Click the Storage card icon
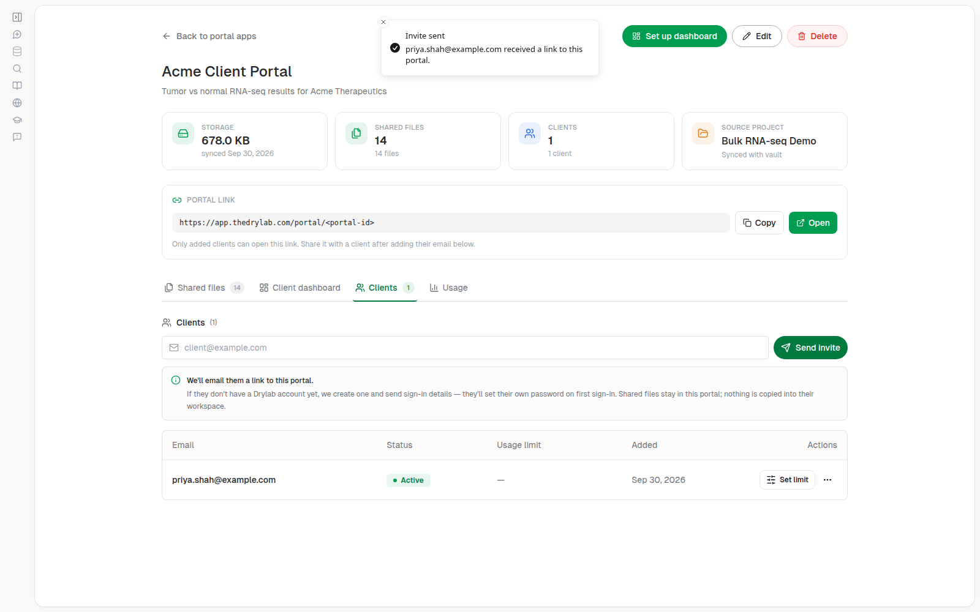This screenshot has height=612, width=980. [183, 133]
